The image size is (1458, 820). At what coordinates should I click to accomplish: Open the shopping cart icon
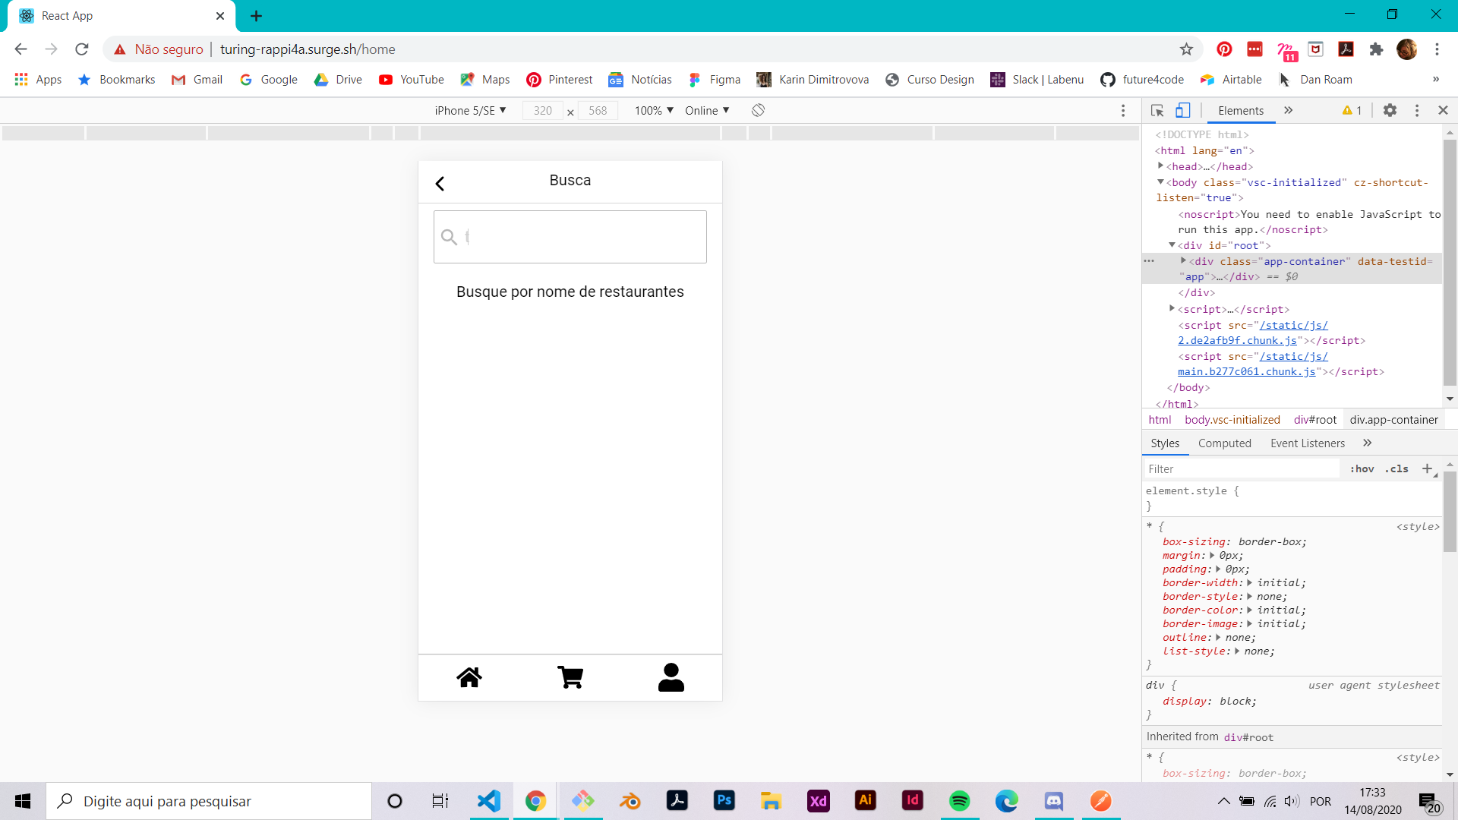(570, 677)
